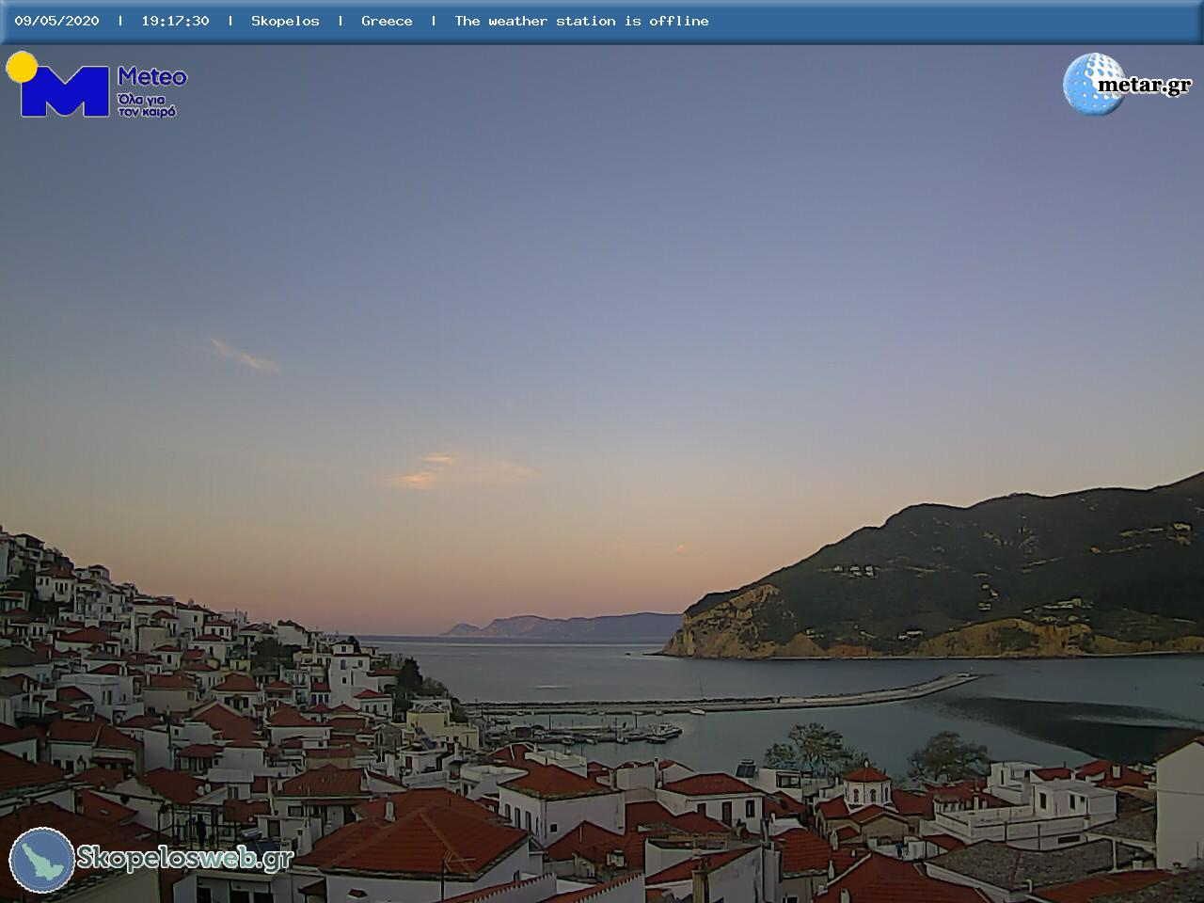This screenshot has width=1204, height=903.
Task: Select the Greece label in header
Action: pos(387,21)
